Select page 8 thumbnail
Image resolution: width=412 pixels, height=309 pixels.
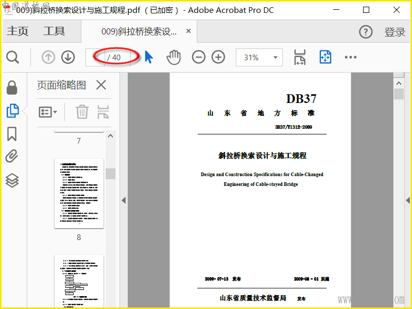click(x=79, y=194)
